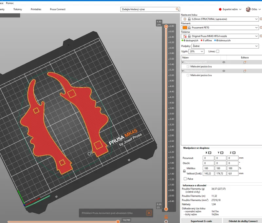Open the Pomoc menu
The width and height of the screenshot is (262, 223).
(x=10, y=3)
